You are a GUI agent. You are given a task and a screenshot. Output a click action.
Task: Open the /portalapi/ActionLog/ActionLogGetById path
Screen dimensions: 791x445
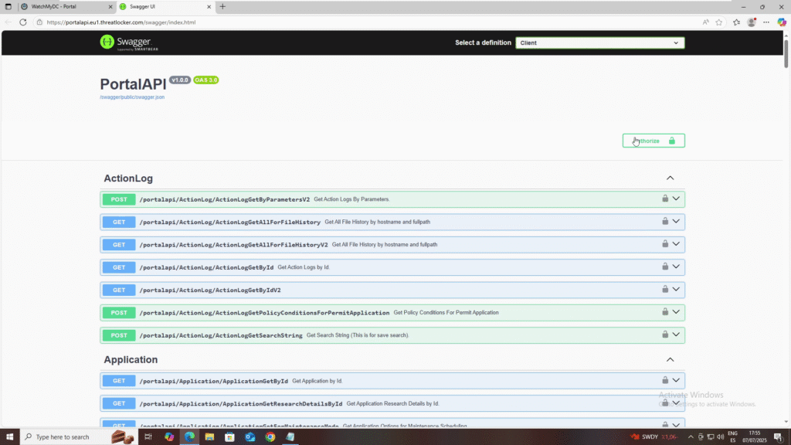point(206,267)
